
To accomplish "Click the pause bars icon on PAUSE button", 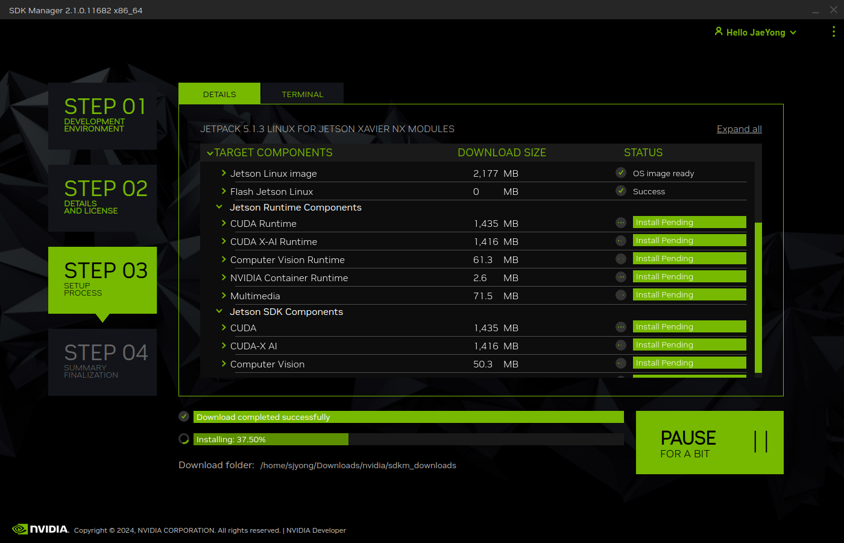I will 761,442.
